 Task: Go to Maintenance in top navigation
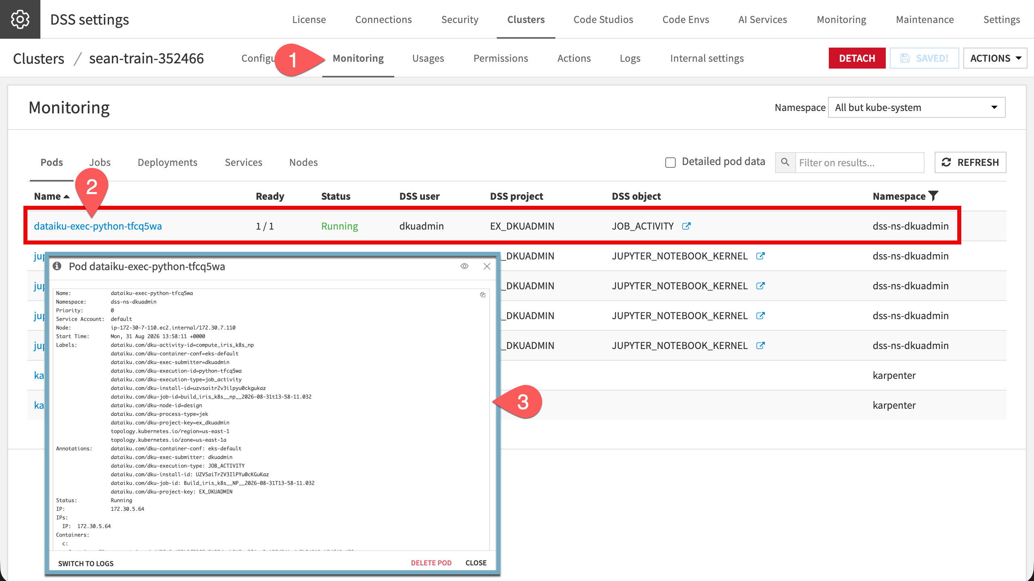(925, 19)
